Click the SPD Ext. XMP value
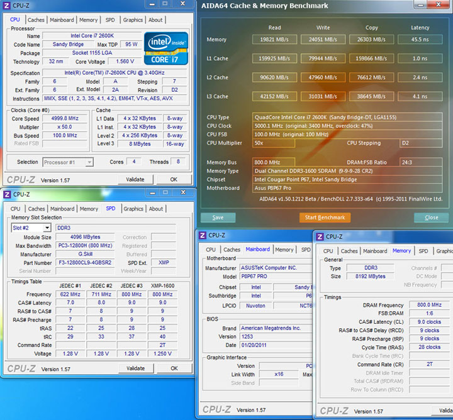The image size is (453, 420). click(164, 263)
